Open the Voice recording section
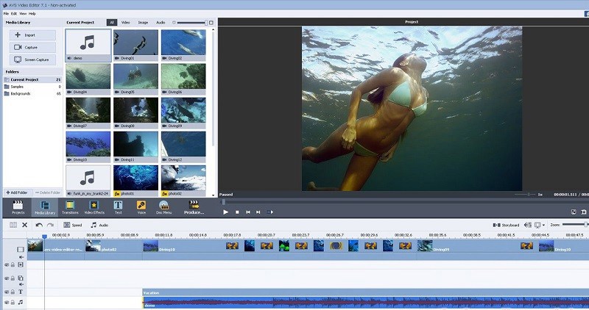 tap(141, 207)
